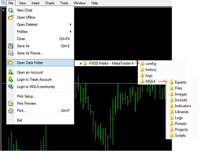Click the logs folder icon
This screenshot has width=201, height=151.
tap(142, 75)
